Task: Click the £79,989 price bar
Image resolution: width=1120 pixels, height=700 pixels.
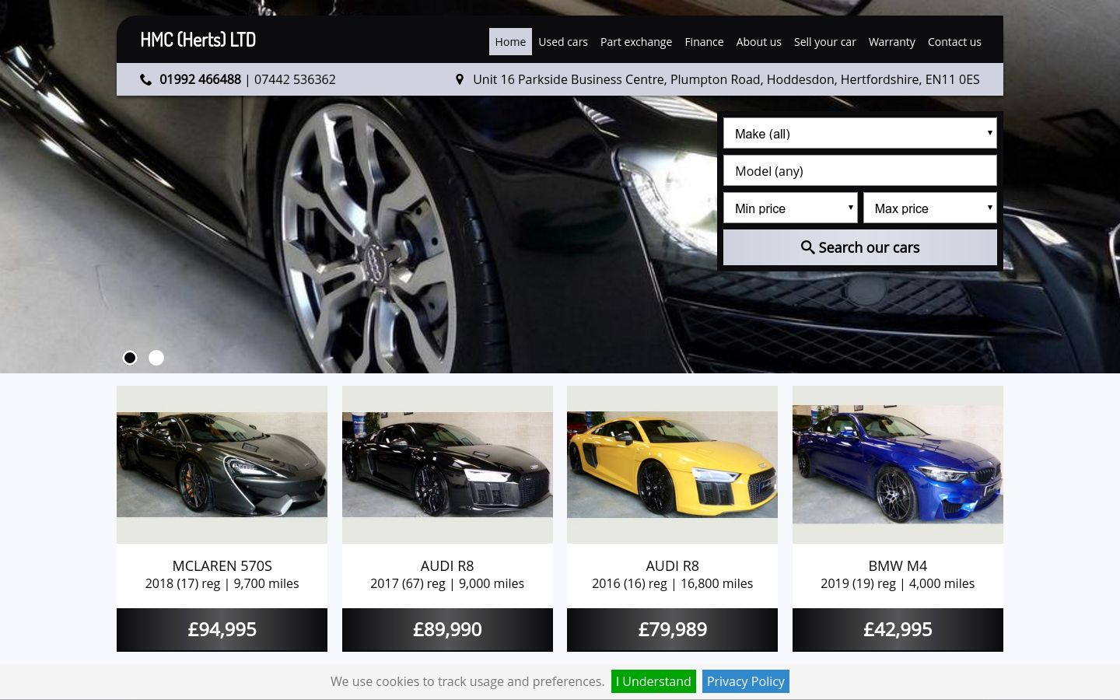Action: tap(672, 629)
